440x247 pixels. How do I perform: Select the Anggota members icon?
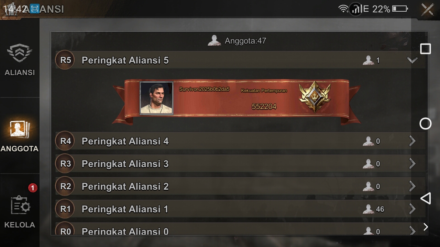[20, 129]
